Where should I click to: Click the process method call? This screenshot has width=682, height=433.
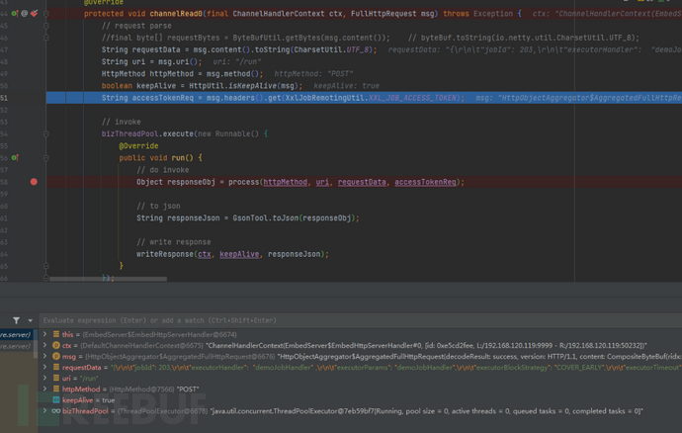(243, 182)
